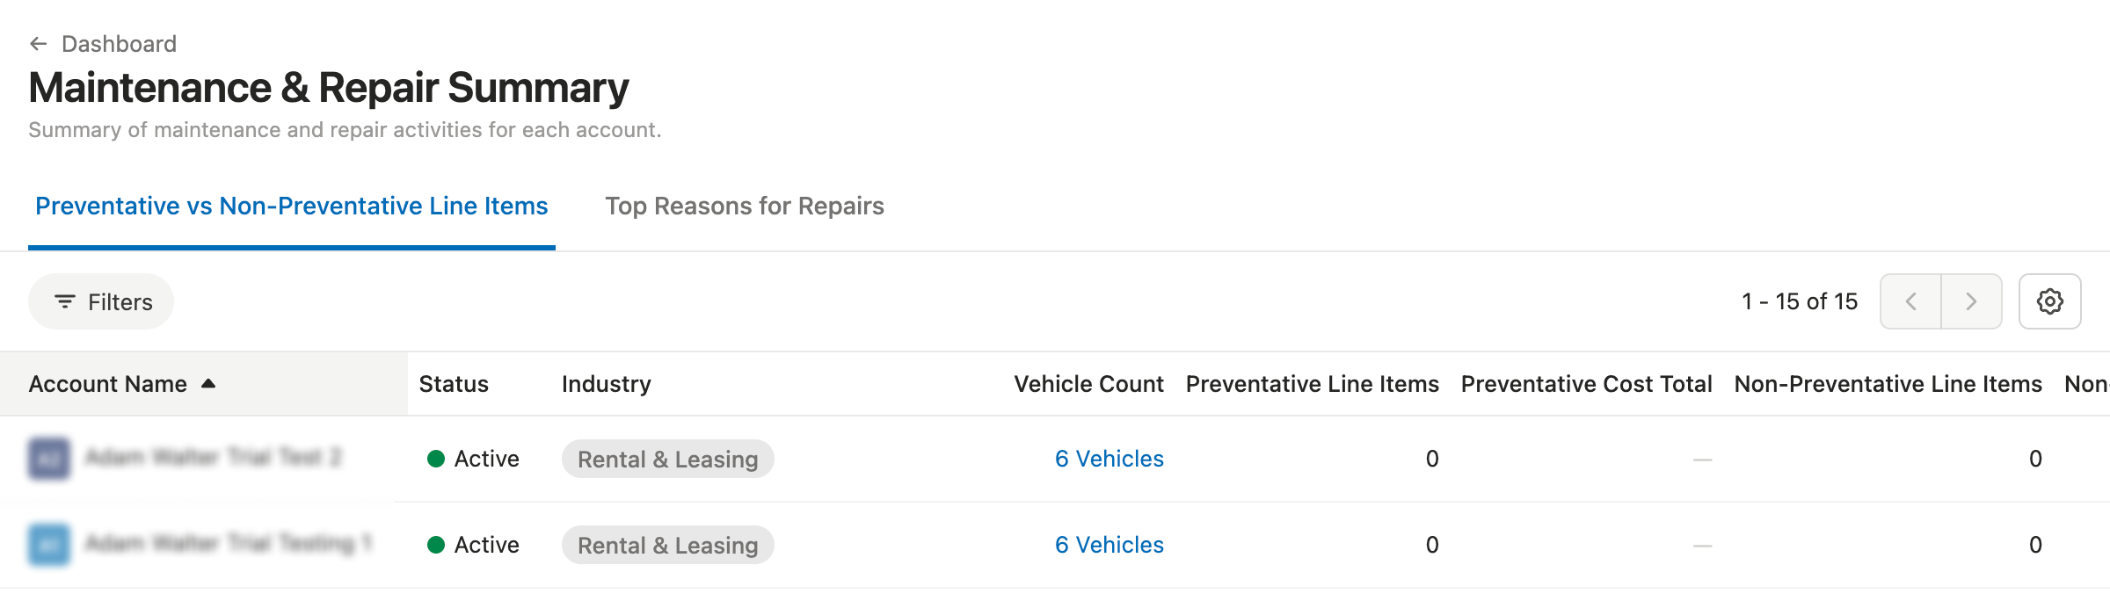Open first row's 6 Vehicles link
The height and width of the screenshot is (594, 2110).
point(1109,459)
